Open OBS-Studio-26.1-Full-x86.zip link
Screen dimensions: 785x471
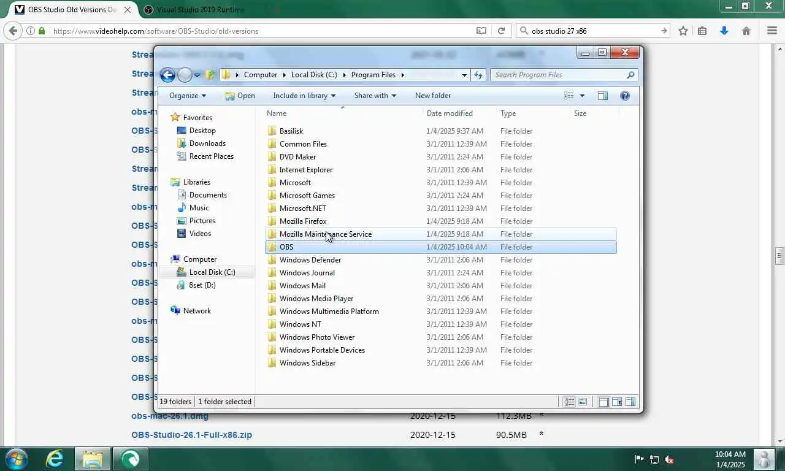coord(191,435)
